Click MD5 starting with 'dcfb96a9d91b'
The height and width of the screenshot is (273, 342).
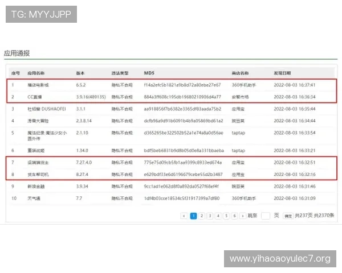(184, 121)
